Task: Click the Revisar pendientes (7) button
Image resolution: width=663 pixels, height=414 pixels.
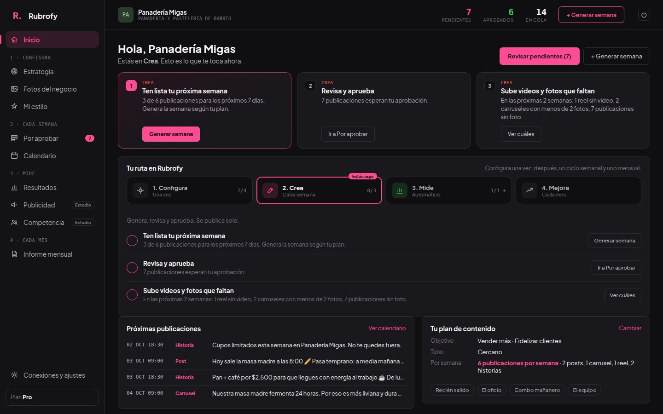Action: [539, 56]
